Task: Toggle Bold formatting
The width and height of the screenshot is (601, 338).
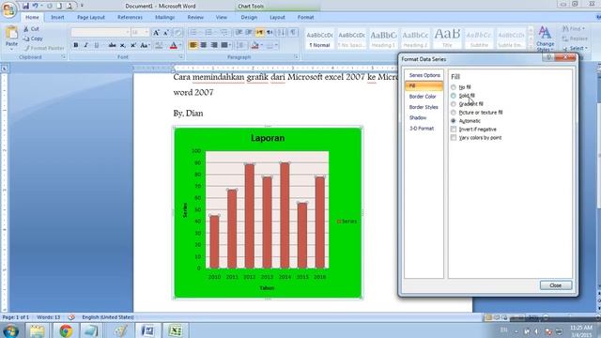Action: pyautogui.click(x=76, y=45)
